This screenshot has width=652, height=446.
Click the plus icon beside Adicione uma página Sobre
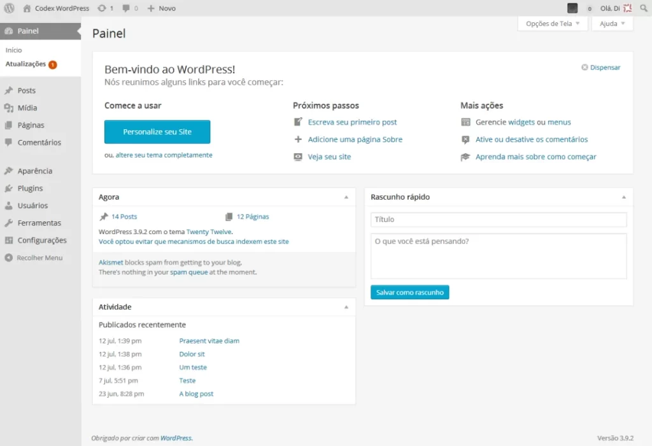[298, 139]
